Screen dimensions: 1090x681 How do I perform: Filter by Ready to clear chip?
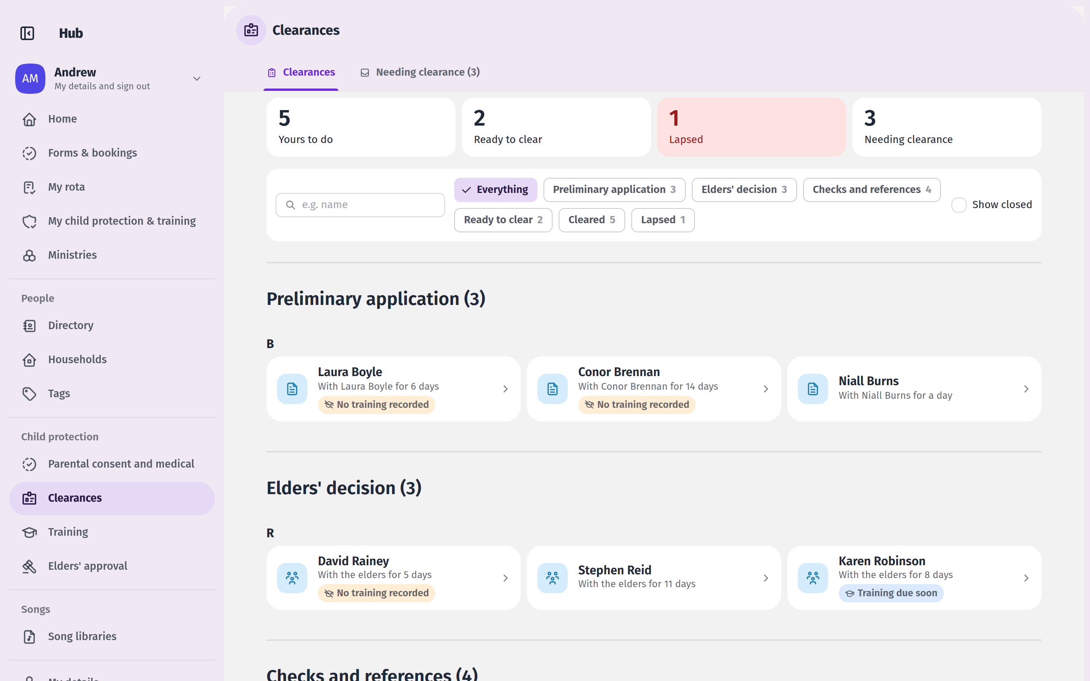(503, 220)
